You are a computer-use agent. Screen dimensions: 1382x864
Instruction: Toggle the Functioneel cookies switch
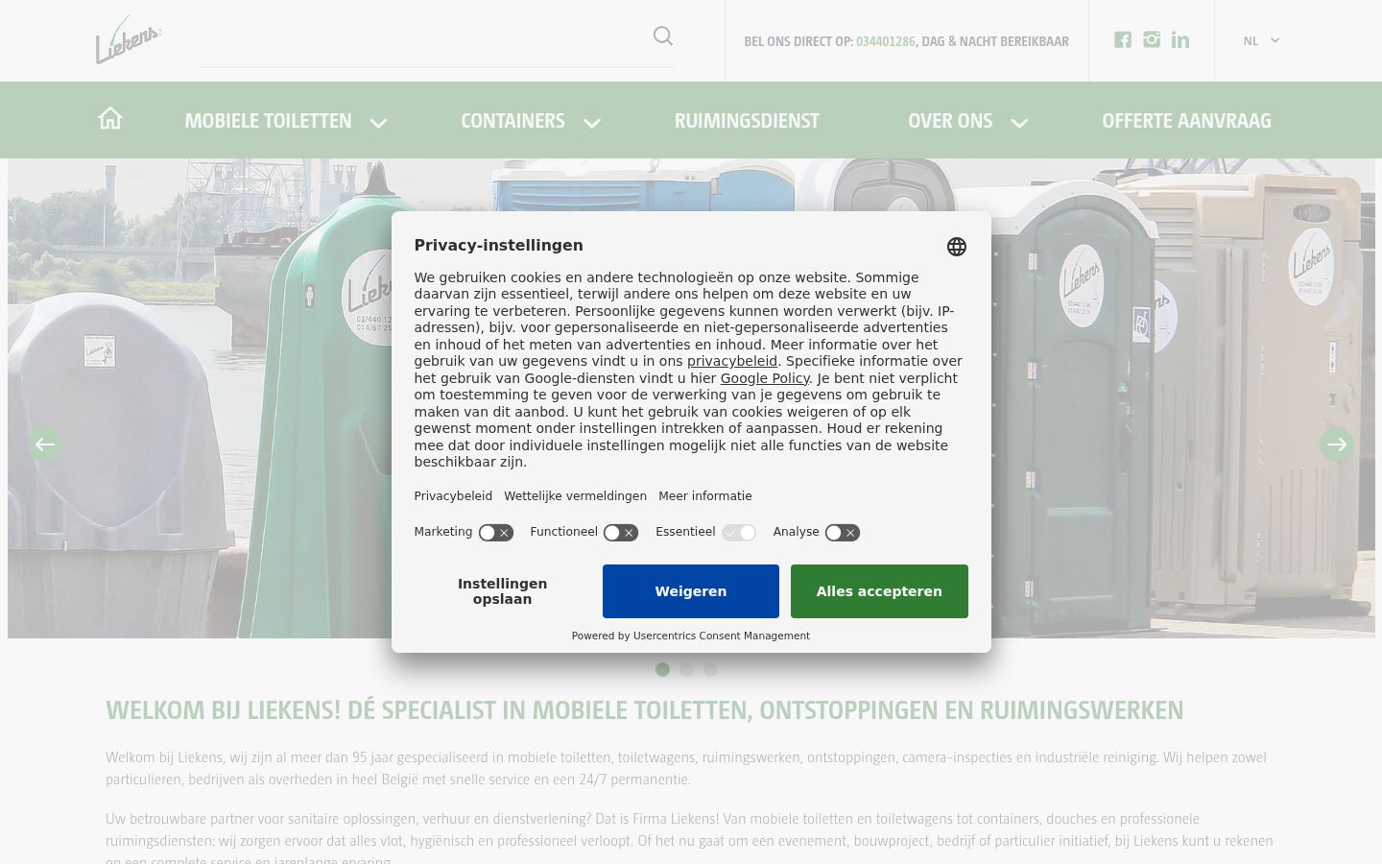[x=621, y=533]
